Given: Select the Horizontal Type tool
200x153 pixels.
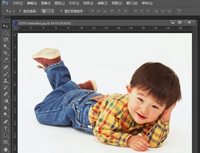Looking at the screenshot, I should 6,128.
